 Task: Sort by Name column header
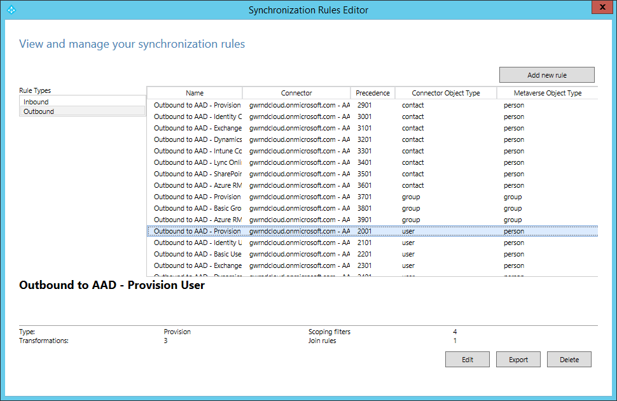[195, 93]
